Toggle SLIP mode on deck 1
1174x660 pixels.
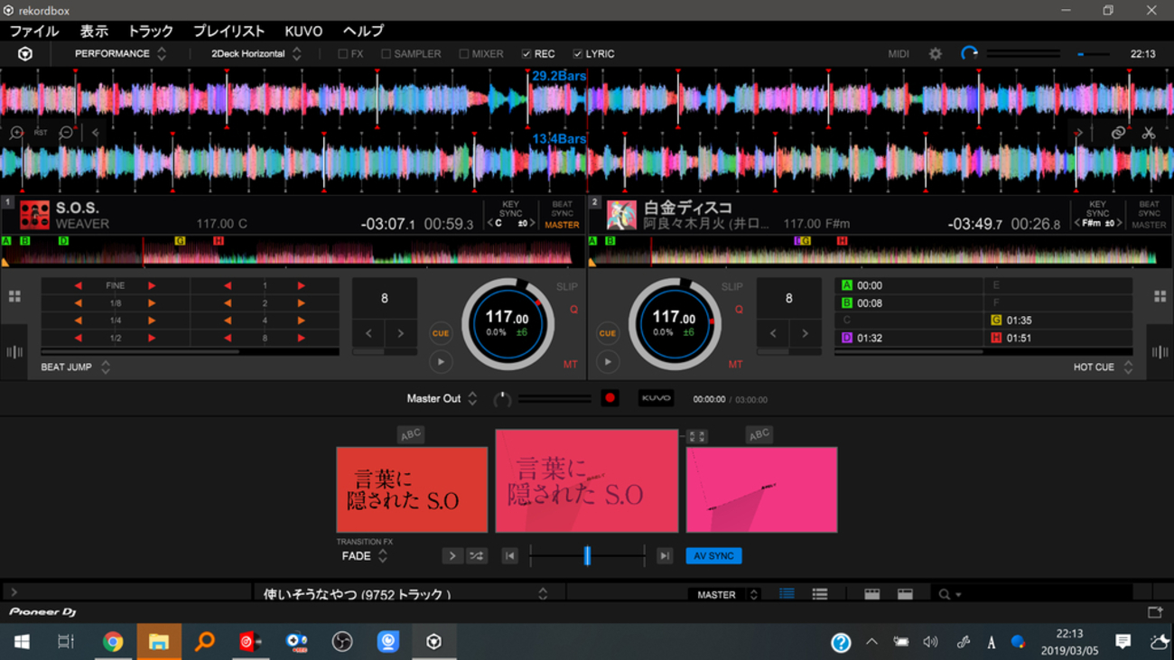(566, 287)
